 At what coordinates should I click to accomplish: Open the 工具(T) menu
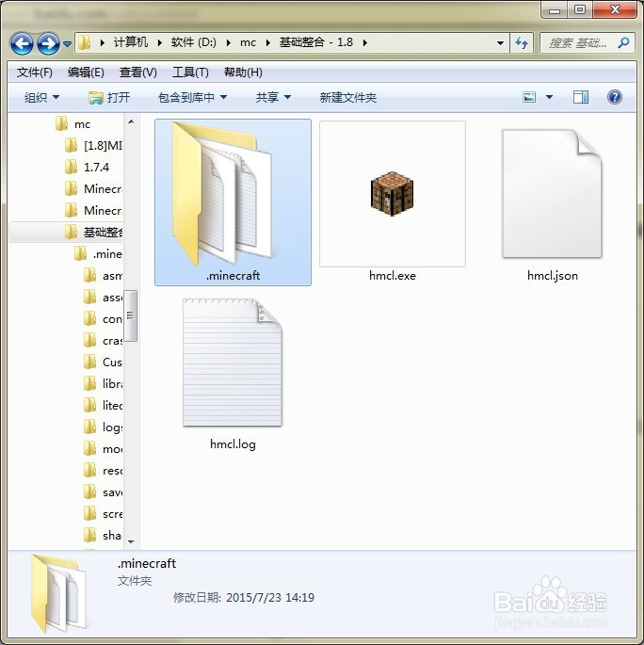(x=190, y=73)
